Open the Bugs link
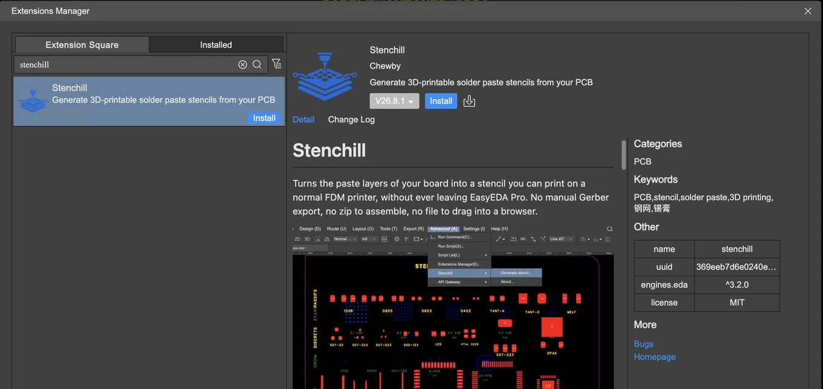The height and width of the screenshot is (389, 823). [x=644, y=343]
